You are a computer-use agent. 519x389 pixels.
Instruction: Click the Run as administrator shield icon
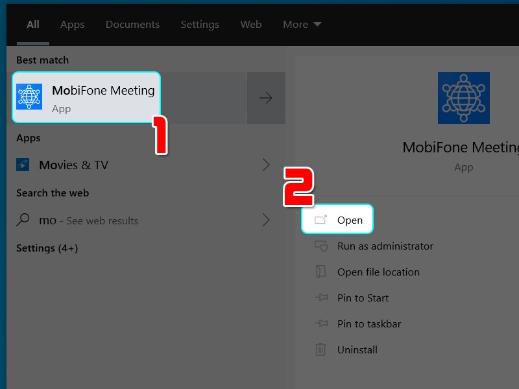point(321,246)
